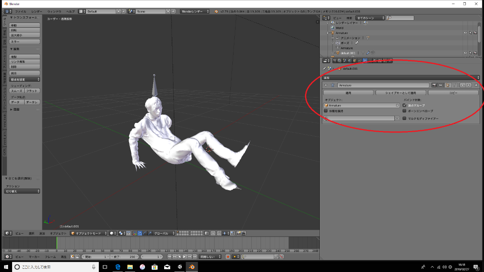
Task: Click the modifier render visibility camera icon
Action: point(434,85)
